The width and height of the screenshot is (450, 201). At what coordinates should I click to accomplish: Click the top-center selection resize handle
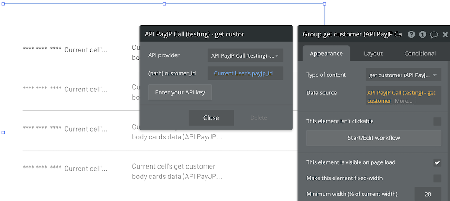tap(164, 4)
